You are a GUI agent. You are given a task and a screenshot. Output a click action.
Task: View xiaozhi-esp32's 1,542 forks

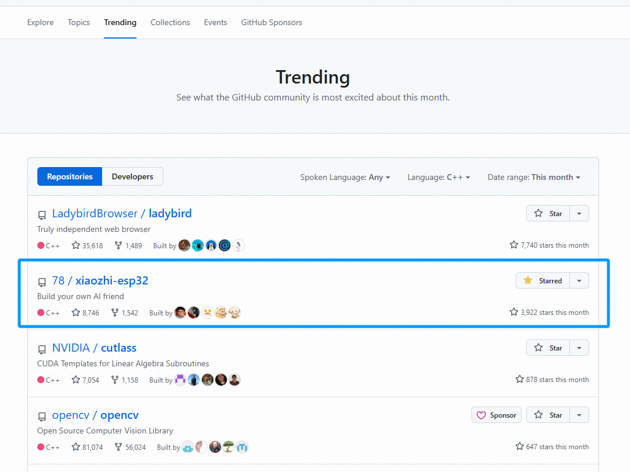(125, 313)
